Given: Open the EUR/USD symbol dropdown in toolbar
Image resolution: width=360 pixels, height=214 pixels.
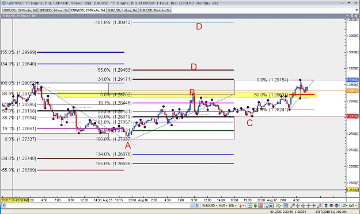Looking at the screenshot, I should [x=210, y=205].
